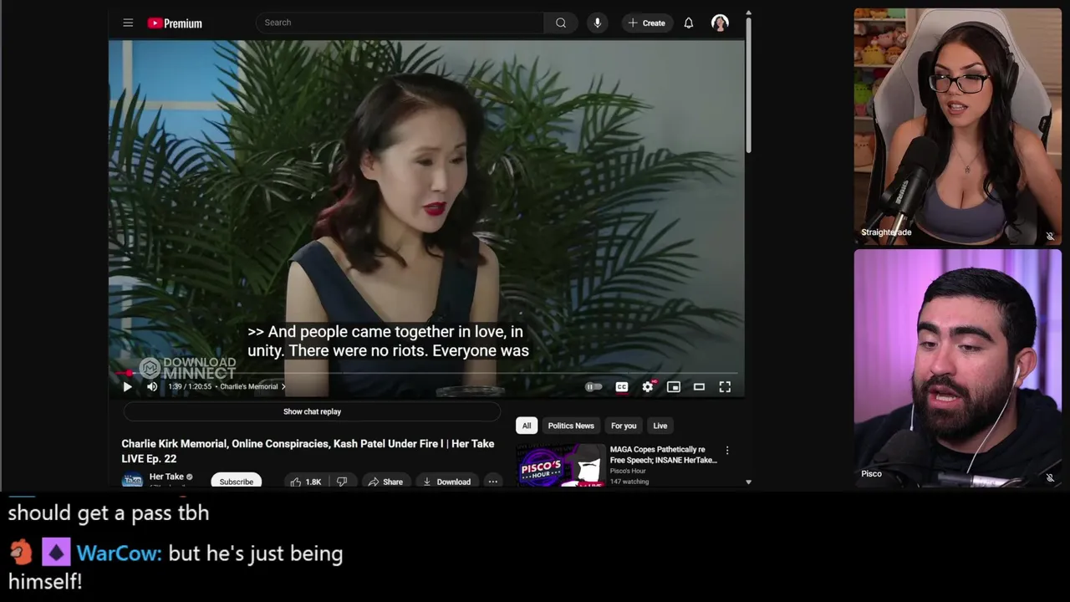1070x602 pixels.
Task: Click into the YouTube search field
Action: [400, 23]
